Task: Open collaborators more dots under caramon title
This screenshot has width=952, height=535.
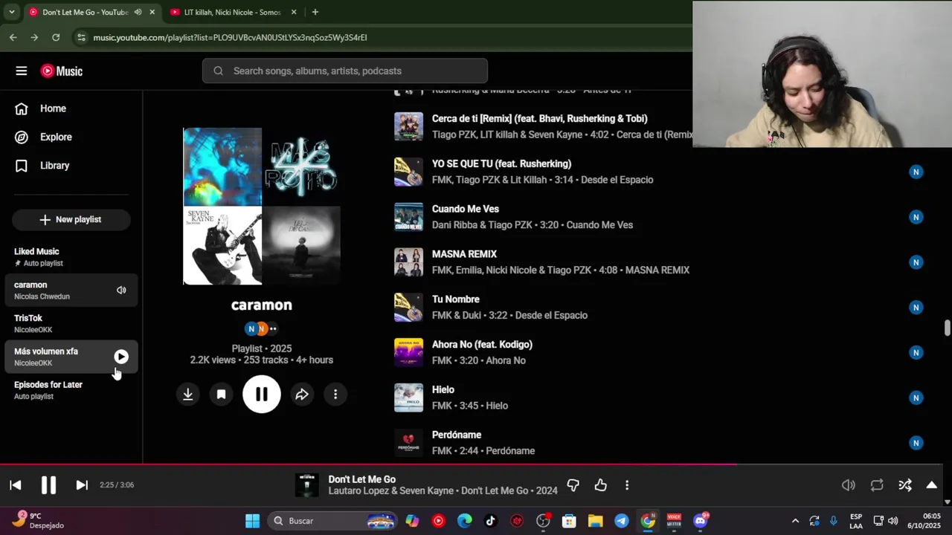Action: (273, 328)
